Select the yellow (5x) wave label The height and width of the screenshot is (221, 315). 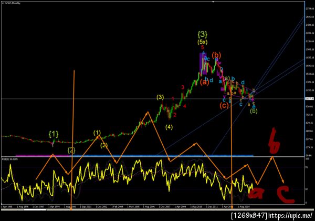pos(202,42)
